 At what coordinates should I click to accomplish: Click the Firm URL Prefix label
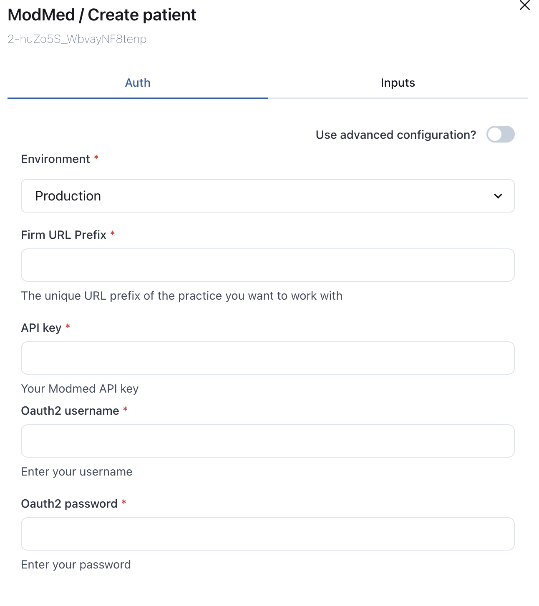point(64,235)
